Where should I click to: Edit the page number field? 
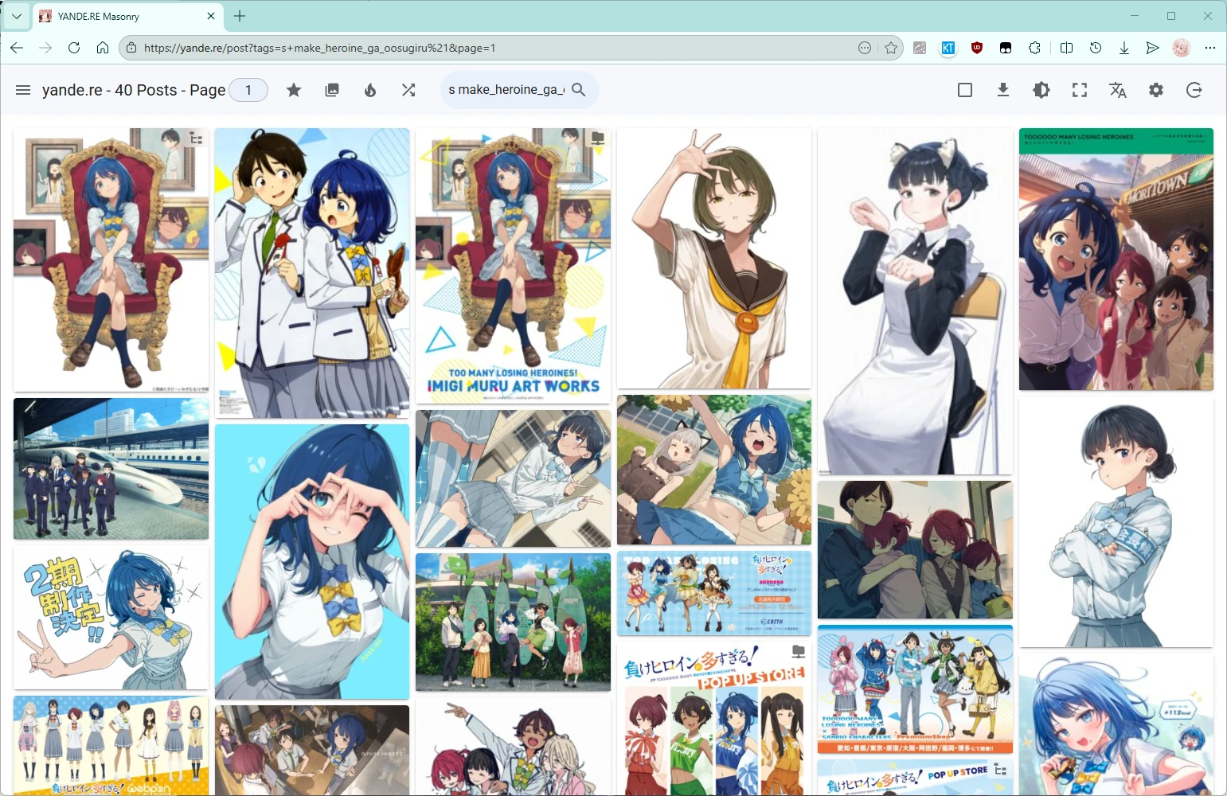coord(248,90)
